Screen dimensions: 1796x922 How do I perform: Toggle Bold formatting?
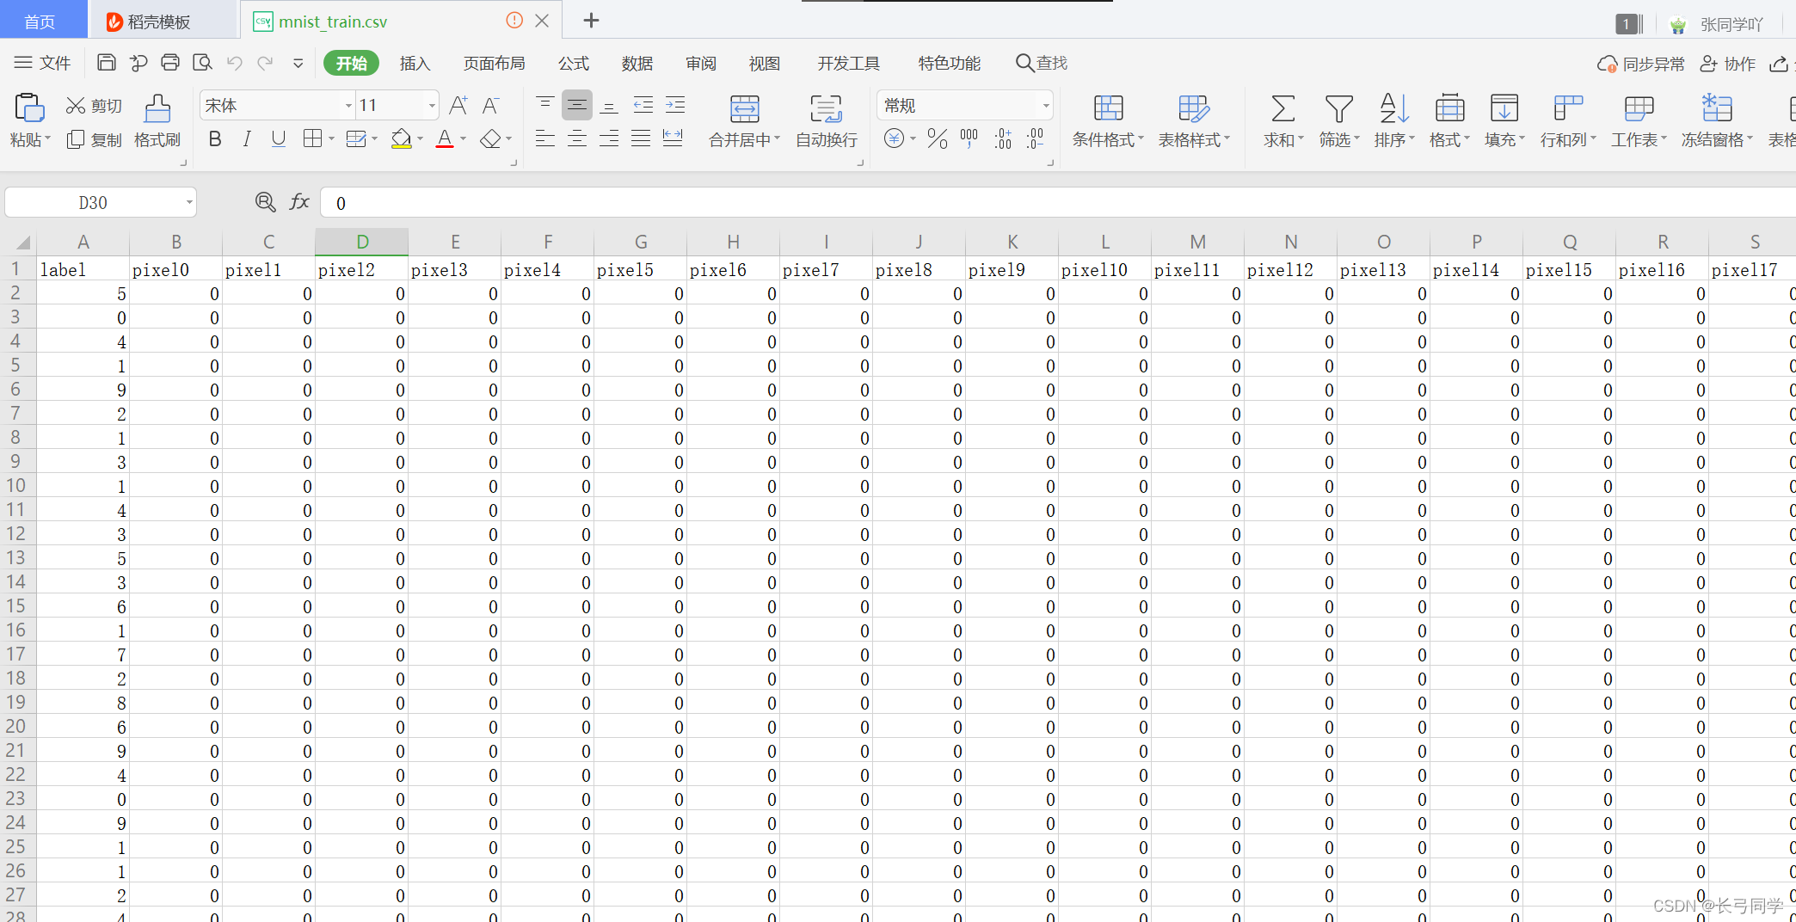click(x=215, y=138)
